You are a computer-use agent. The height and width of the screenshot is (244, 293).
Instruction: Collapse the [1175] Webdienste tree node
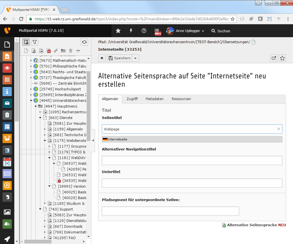pos(45,140)
